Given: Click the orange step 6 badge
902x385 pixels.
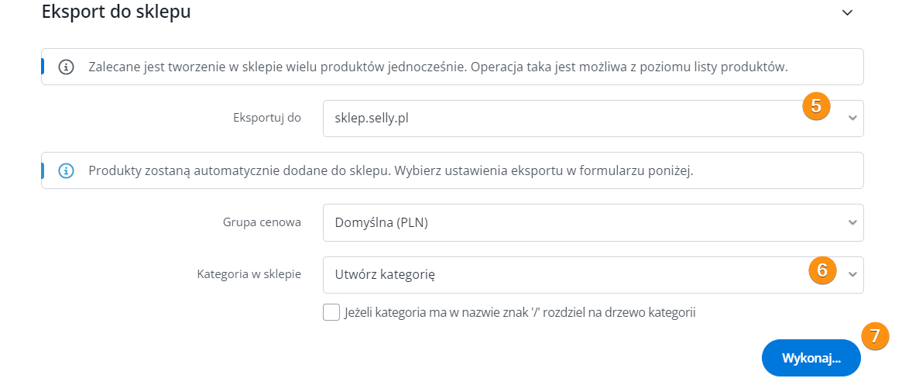Looking at the screenshot, I should [x=822, y=270].
